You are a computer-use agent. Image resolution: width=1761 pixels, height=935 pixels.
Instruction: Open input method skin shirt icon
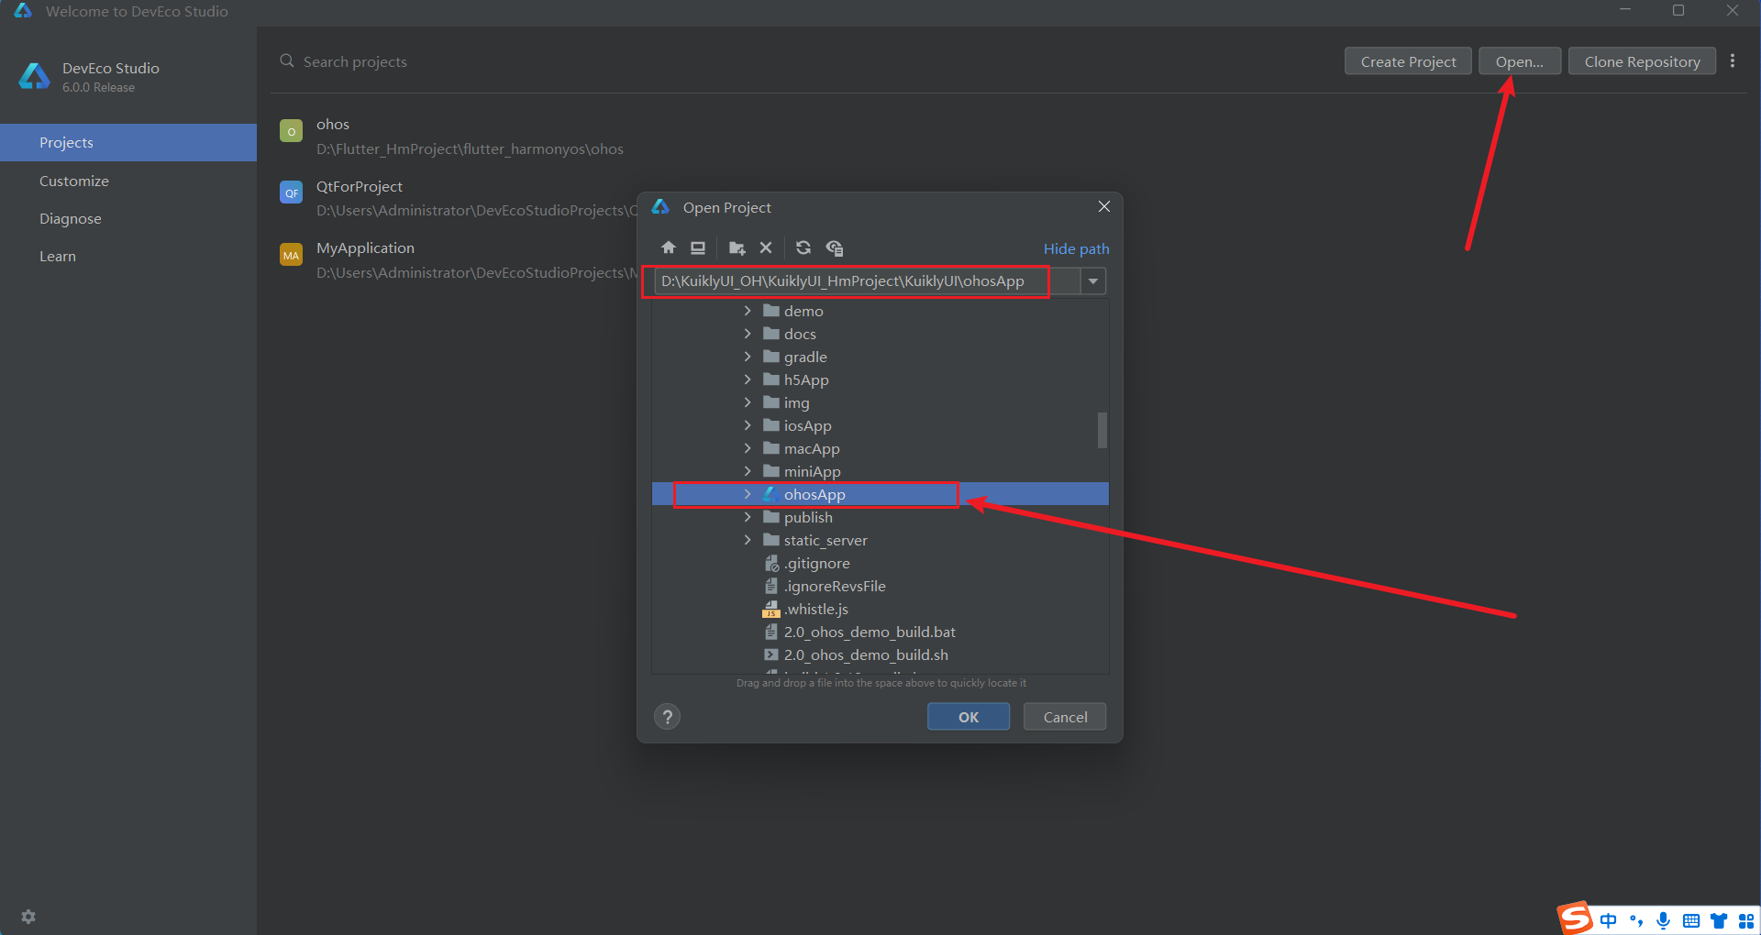coord(1719,920)
